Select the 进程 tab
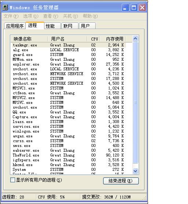 pos(35,25)
